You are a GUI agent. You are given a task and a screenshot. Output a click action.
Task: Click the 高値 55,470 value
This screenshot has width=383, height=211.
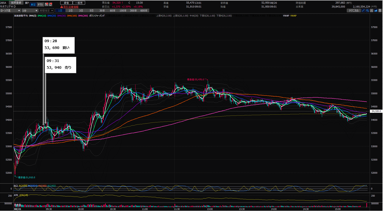(190, 3)
